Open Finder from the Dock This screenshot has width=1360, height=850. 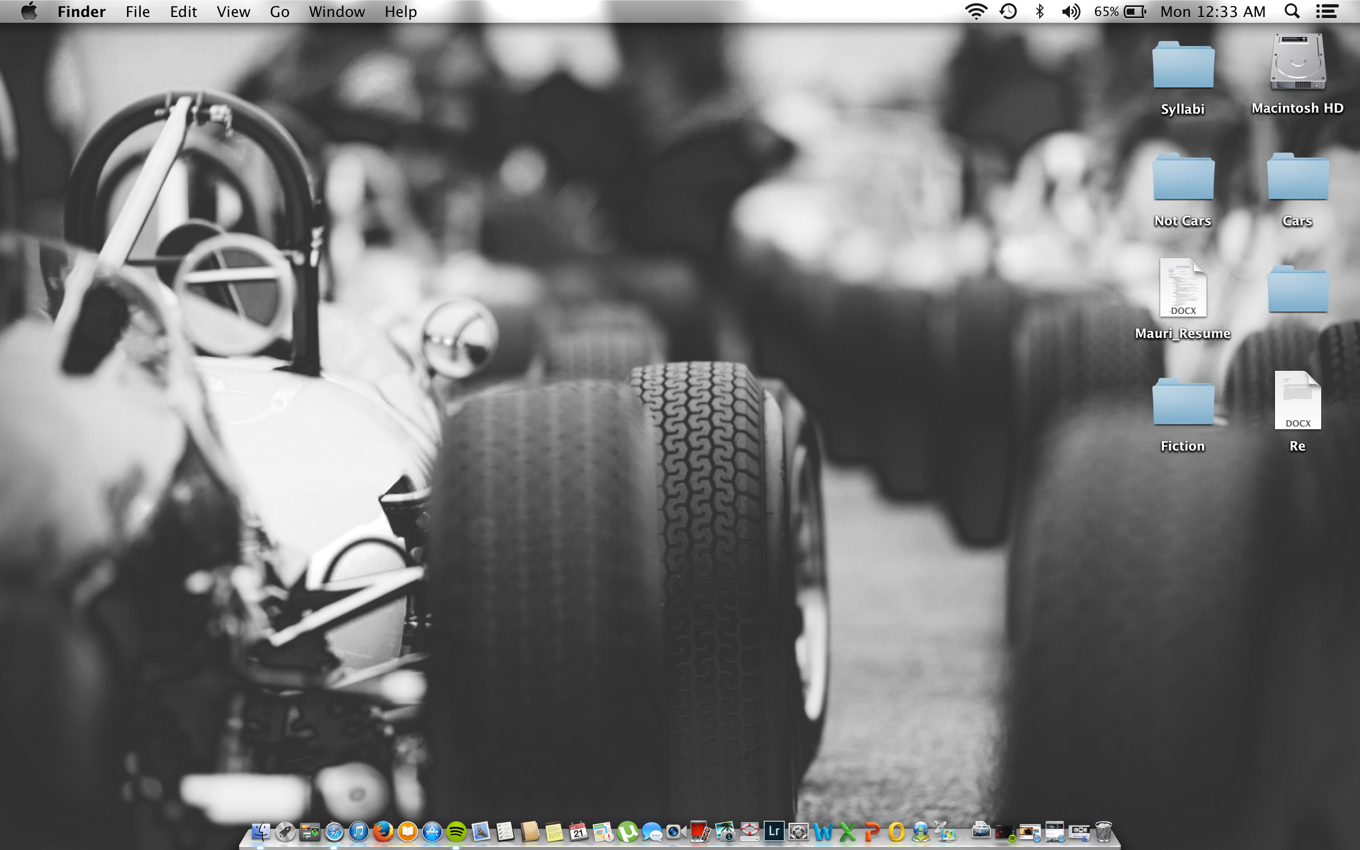tap(260, 831)
